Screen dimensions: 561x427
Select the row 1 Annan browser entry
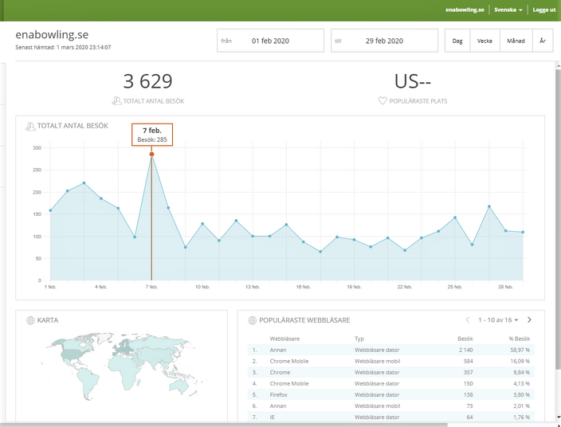(x=391, y=350)
